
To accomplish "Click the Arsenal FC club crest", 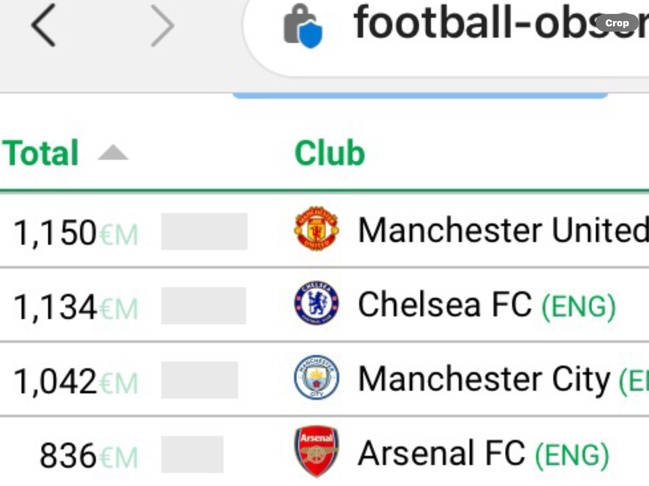I will (317, 452).
